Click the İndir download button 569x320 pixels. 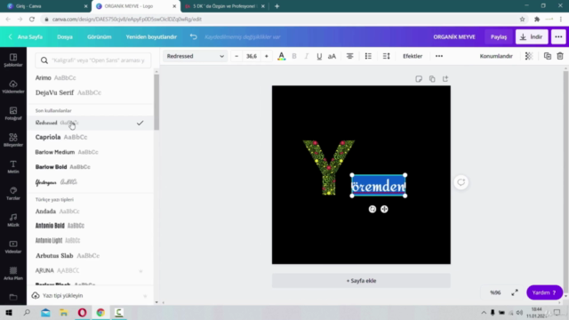click(x=532, y=36)
